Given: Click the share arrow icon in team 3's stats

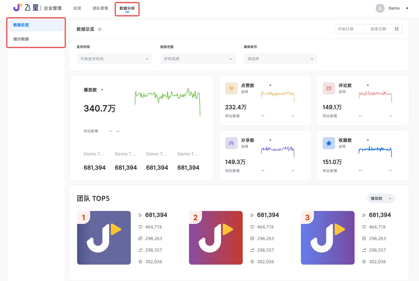Looking at the screenshot, I should pyautogui.click(x=364, y=250).
